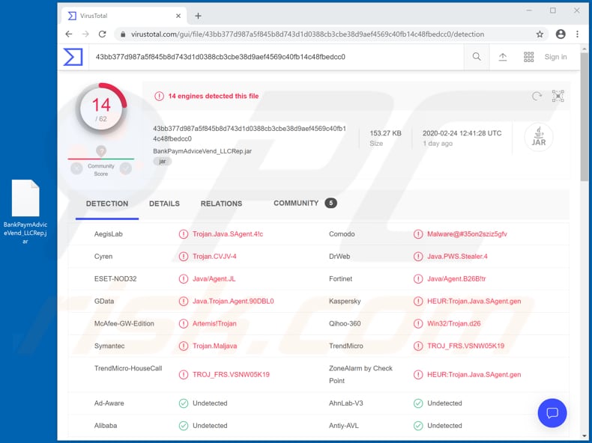
Task: Click the site lock icon
Action: pyautogui.click(x=123, y=34)
